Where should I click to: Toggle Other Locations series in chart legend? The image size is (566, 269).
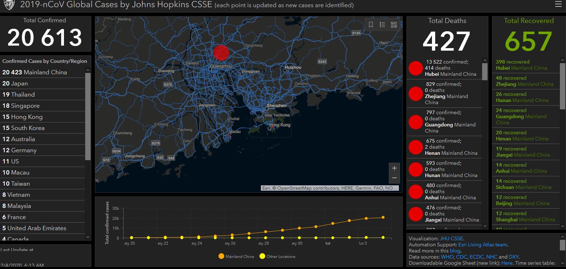click(x=277, y=256)
